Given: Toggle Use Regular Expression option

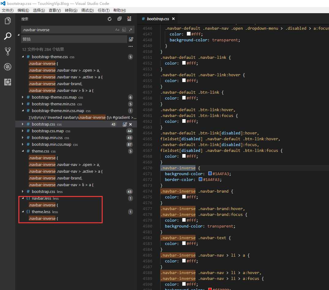Looking at the screenshot, I should point(130,30).
